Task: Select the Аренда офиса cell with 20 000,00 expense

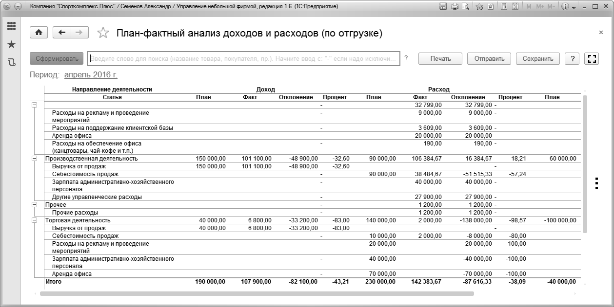Action: tap(428, 136)
